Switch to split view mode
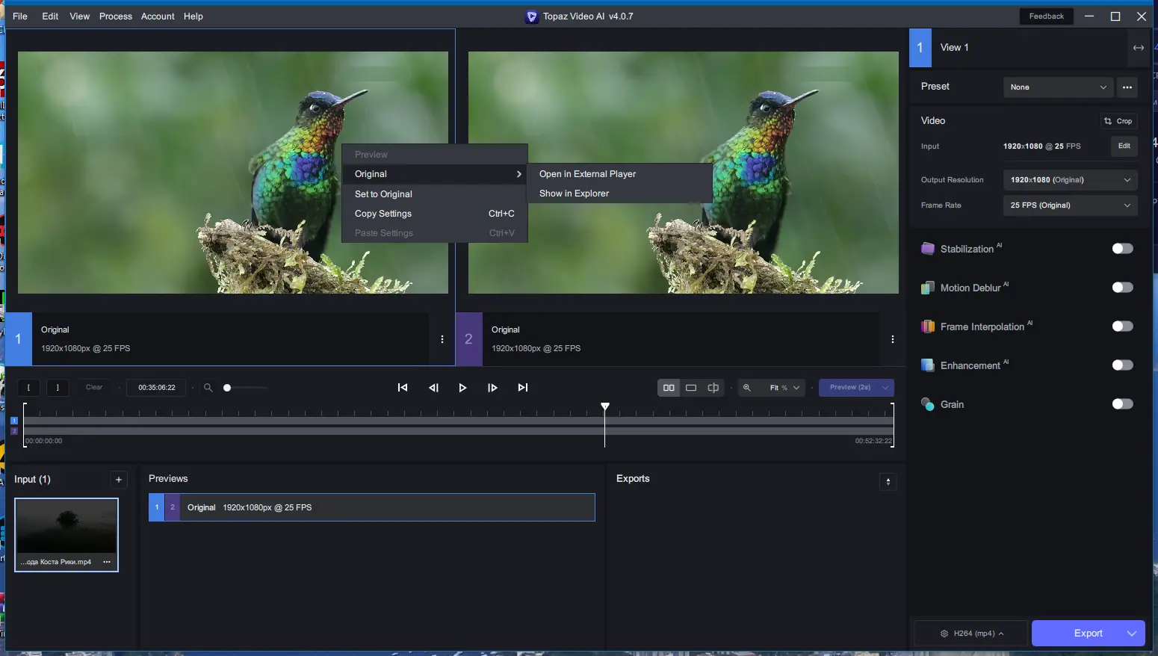Screen dimensions: 1158x656 click(713, 388)
